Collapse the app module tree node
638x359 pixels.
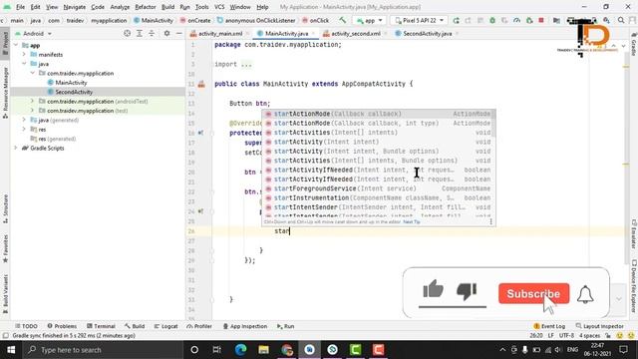pos(16,45)
